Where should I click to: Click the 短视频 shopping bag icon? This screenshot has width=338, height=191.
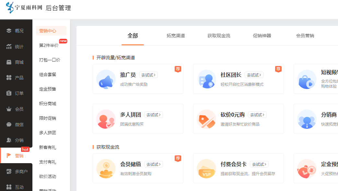coord(307,79)
